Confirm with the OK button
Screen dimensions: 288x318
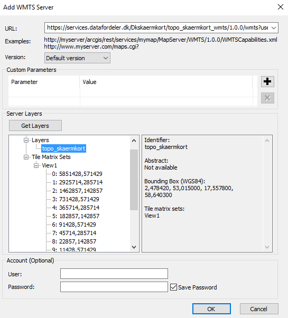pos(211,309)
